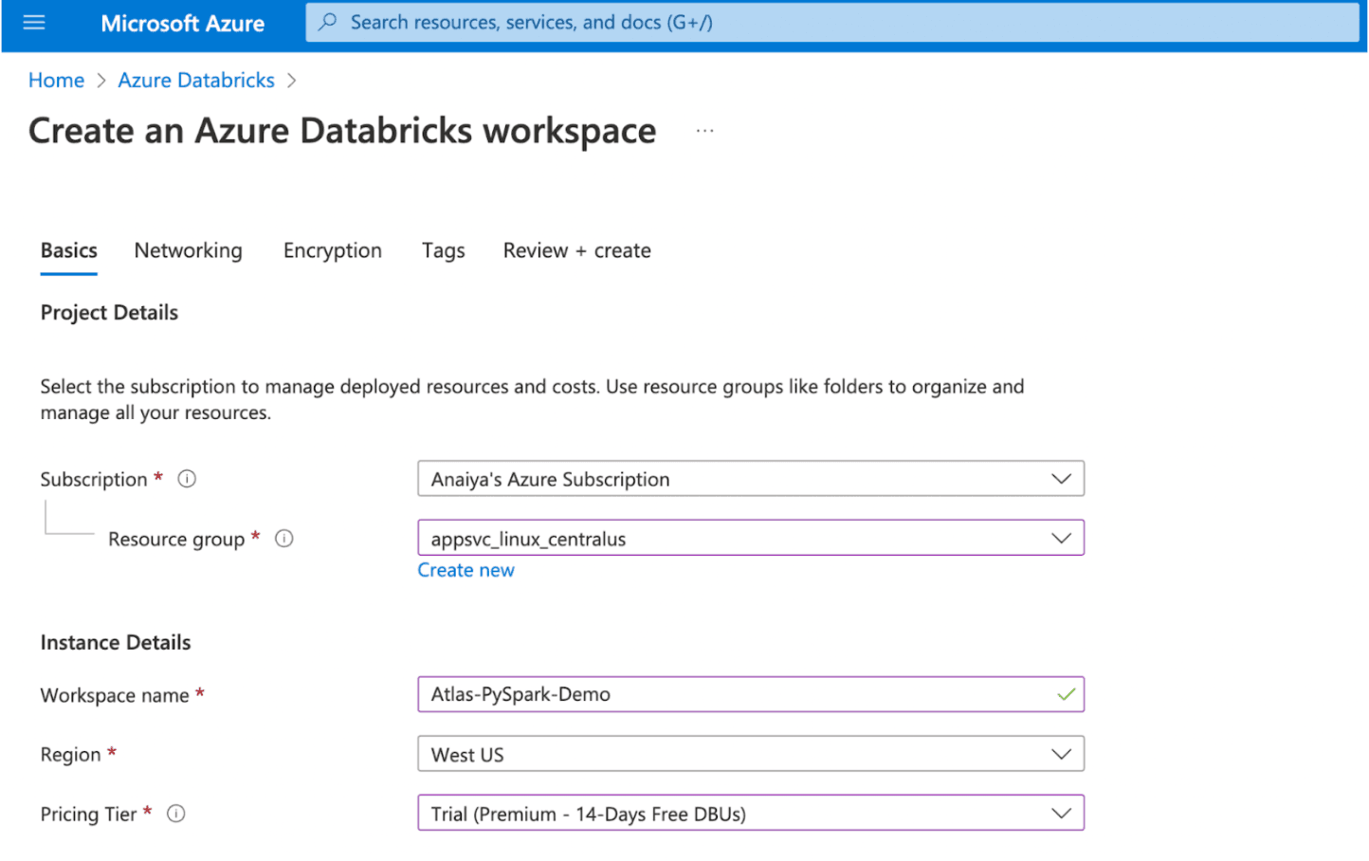Expand the Subscription dropdown

tap(750, 479)
